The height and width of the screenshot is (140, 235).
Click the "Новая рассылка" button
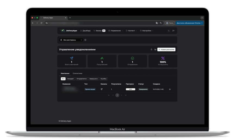[166, 49]
